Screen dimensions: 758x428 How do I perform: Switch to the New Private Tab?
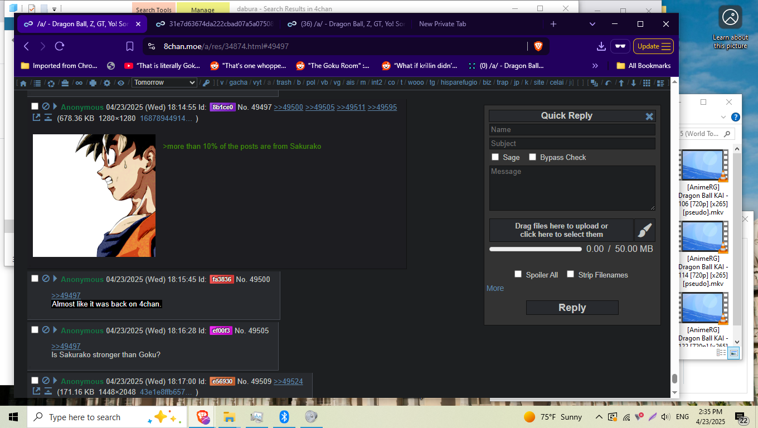tap(443, 24)
